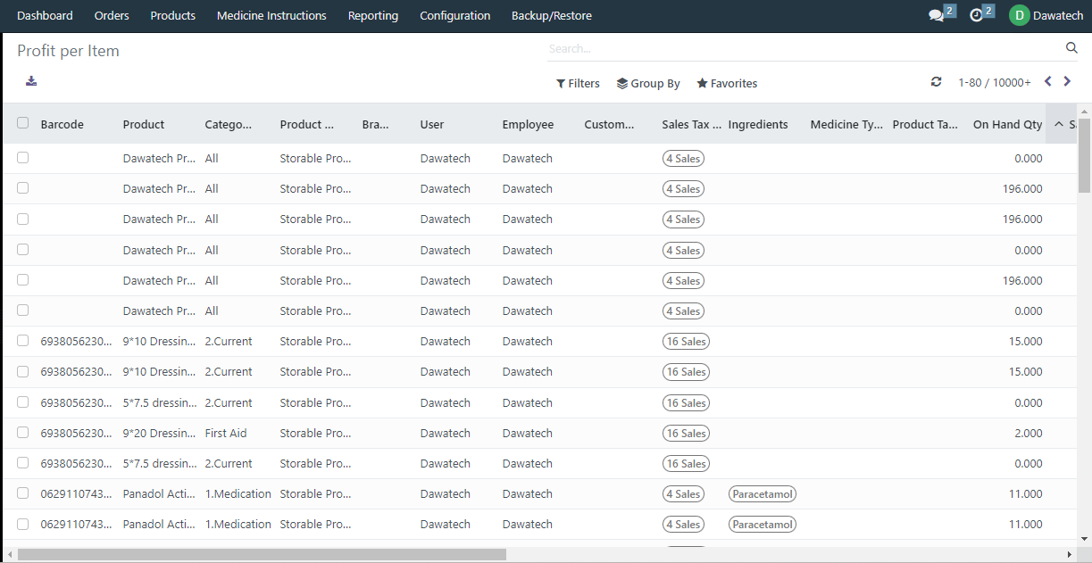Screen dimensions: 1092x563
Task: Open the Products menu
Action: click(x=173, y=15)
